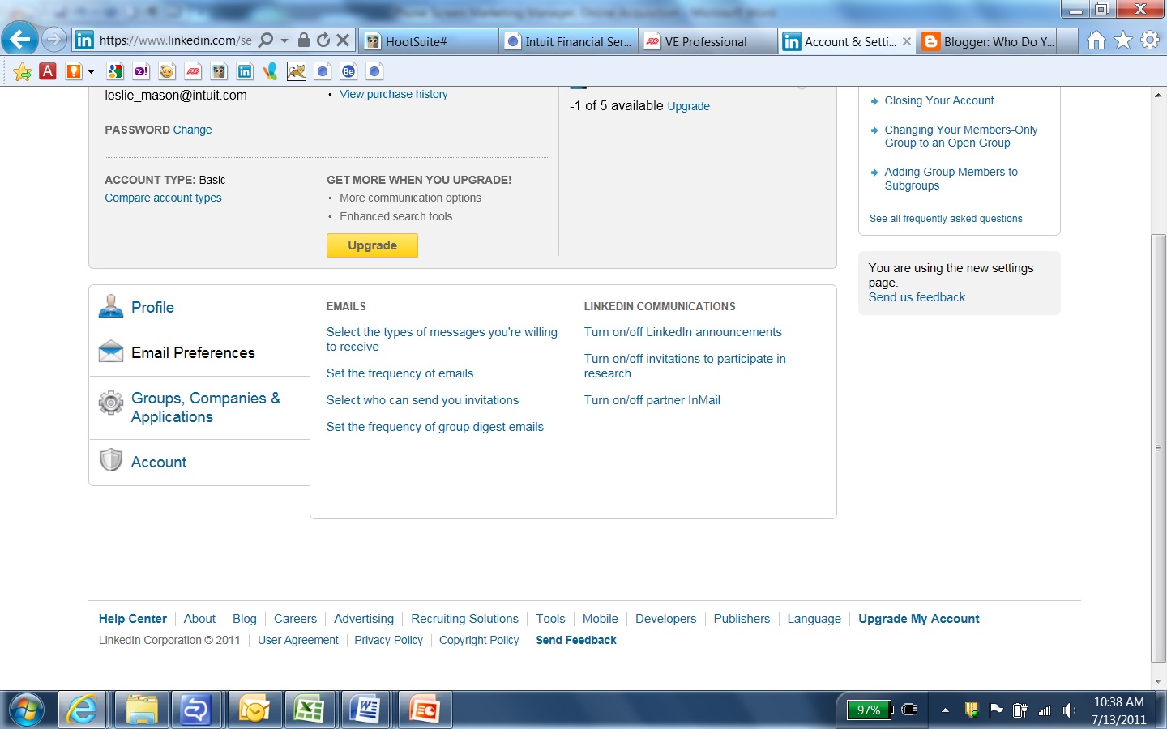Open the Profile settings section

tap(152, 307)
